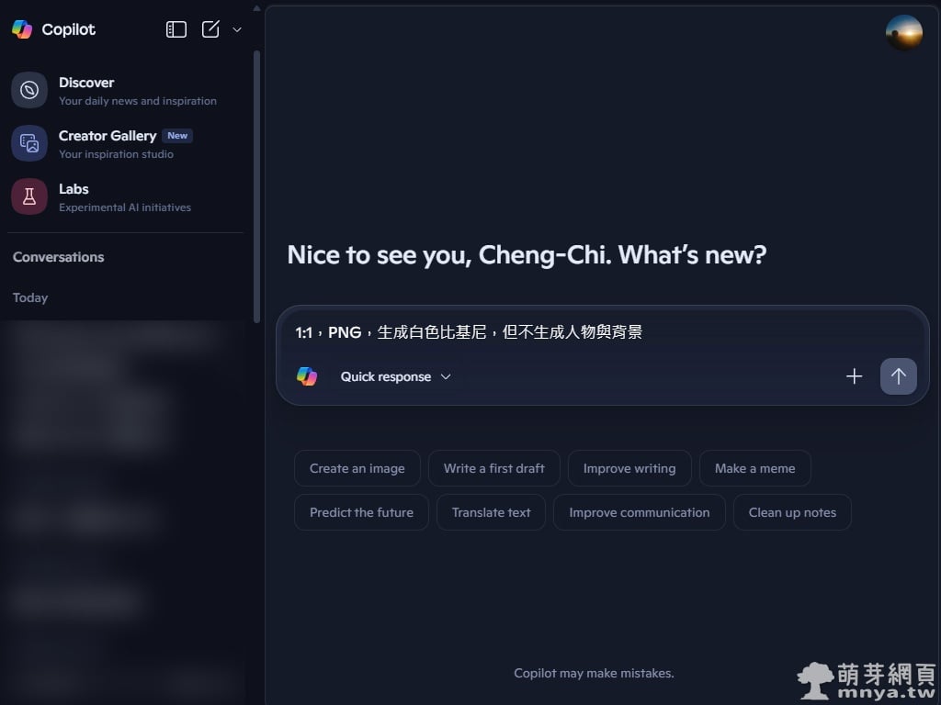941x705 pixels.
Task: Click the plus attachment icon
Action: [x=854, y=376]
